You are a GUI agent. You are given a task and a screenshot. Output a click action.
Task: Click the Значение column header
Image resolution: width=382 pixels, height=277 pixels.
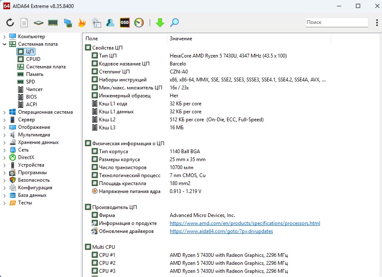click(181, 39)
